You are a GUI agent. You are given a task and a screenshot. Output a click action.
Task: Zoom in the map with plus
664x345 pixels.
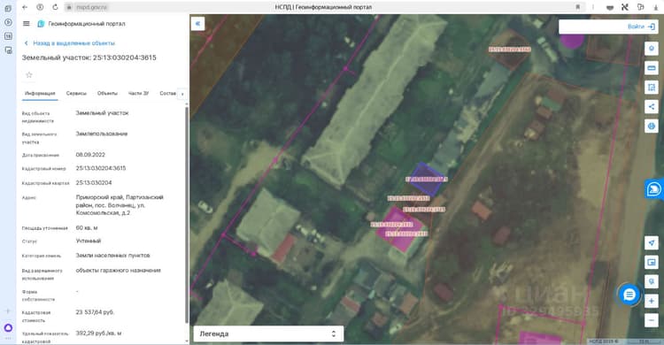pyautogui.click(x=652, y=301)
